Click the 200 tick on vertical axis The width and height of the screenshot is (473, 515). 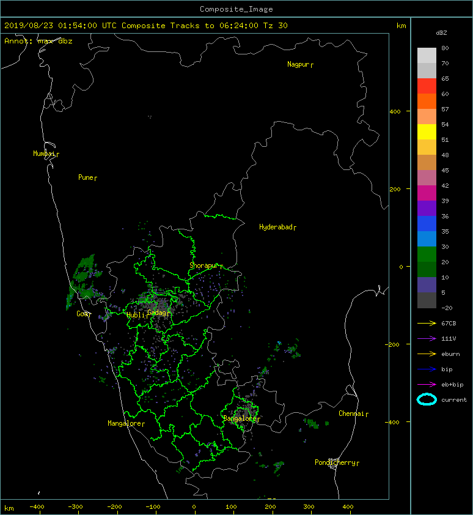tap(395, 189)
